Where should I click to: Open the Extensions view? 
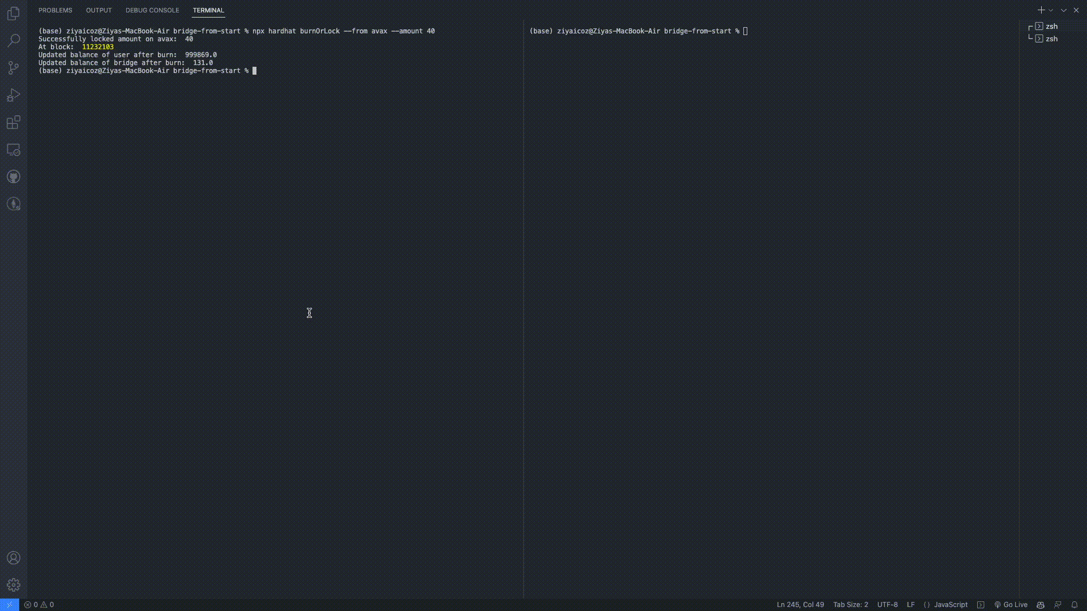(x=14, y=122)
